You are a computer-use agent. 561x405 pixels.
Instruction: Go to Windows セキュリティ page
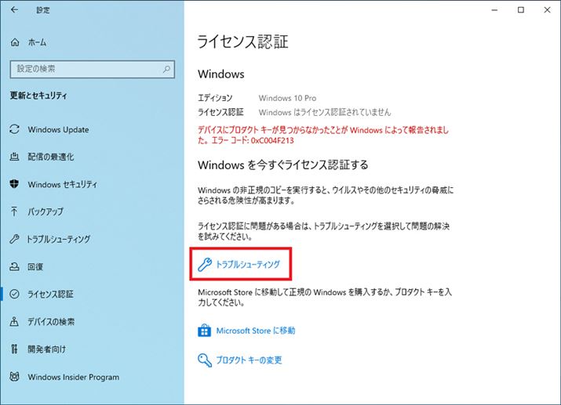point(62,184)
